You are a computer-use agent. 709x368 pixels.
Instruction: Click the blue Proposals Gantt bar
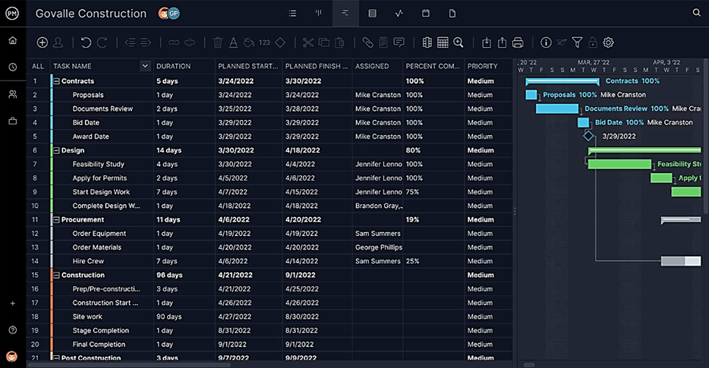pyautogui.click(x=531, y=95)
